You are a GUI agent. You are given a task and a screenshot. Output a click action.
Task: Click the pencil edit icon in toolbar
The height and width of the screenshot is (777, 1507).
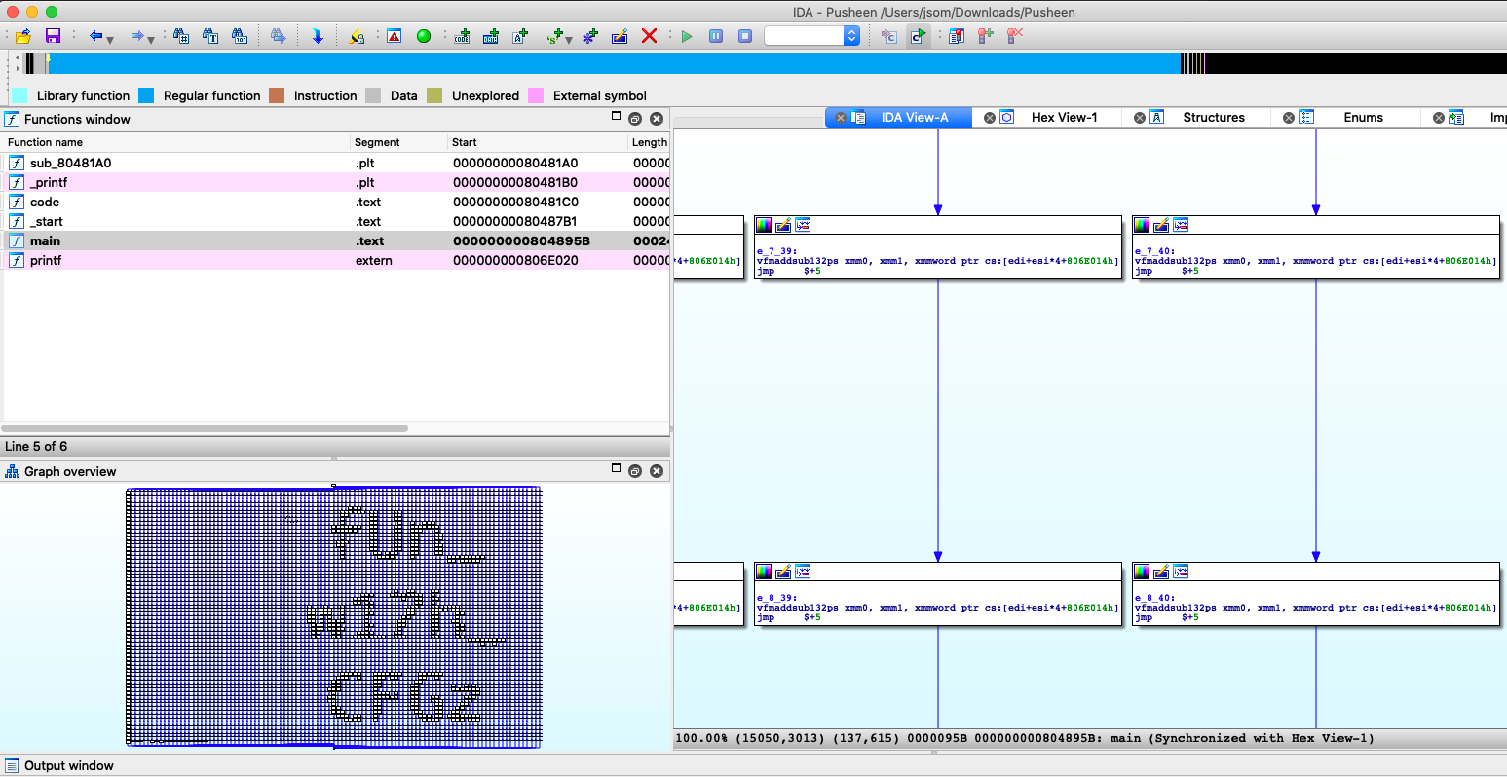click(619, 36)
